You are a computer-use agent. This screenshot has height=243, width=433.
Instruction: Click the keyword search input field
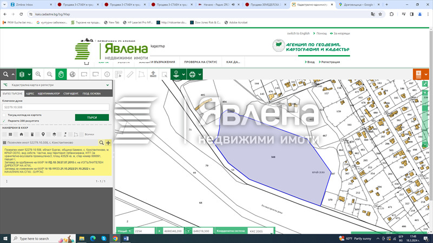point(55,107)
